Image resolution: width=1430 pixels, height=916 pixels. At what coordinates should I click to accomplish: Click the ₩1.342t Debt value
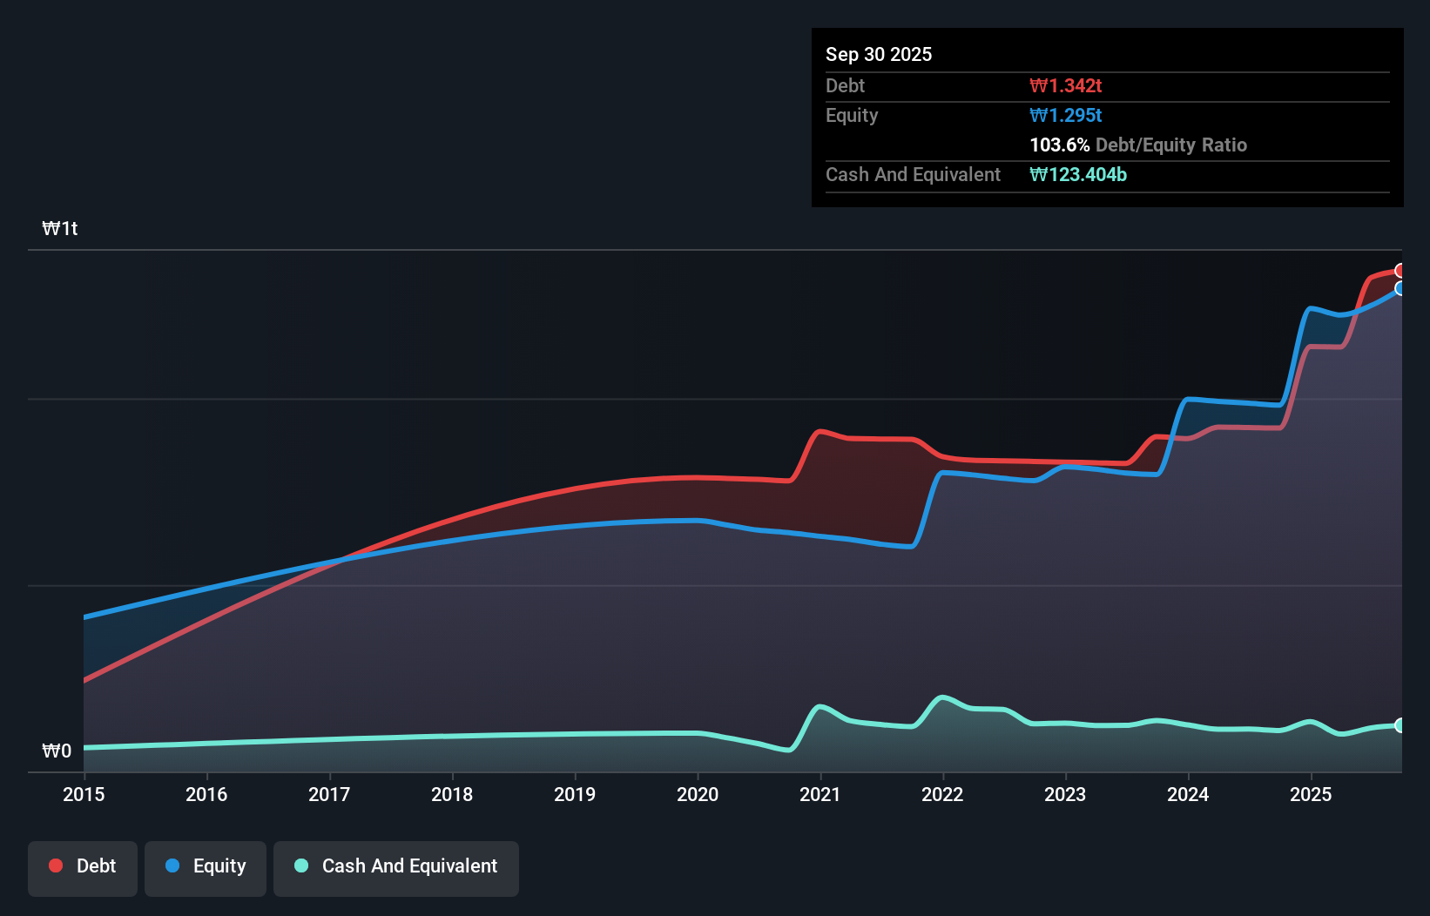[1066, 85]
